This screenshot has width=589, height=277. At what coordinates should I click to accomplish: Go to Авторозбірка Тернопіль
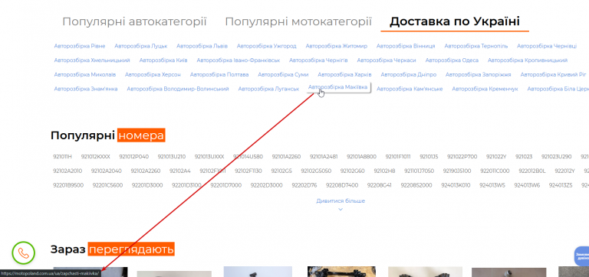click(x=476, y=46)
